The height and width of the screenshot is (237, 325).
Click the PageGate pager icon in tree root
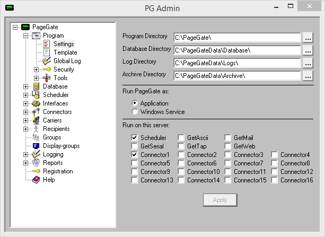point(25,27)
